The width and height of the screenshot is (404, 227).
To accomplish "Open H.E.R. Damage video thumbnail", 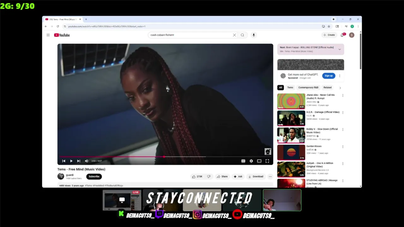I will pyautogui.click(x=291, y=118).
